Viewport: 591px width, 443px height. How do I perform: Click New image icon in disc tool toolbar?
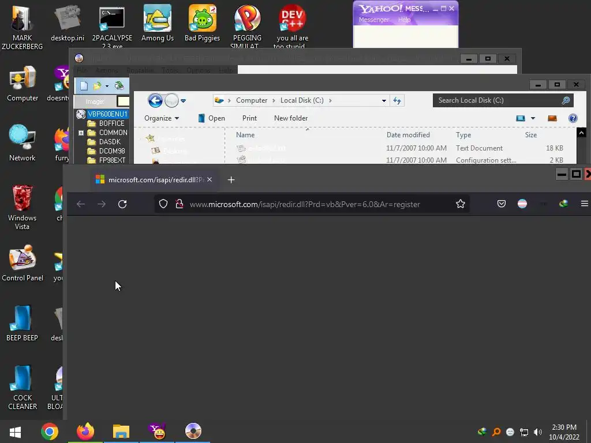[x=84, y=86]
